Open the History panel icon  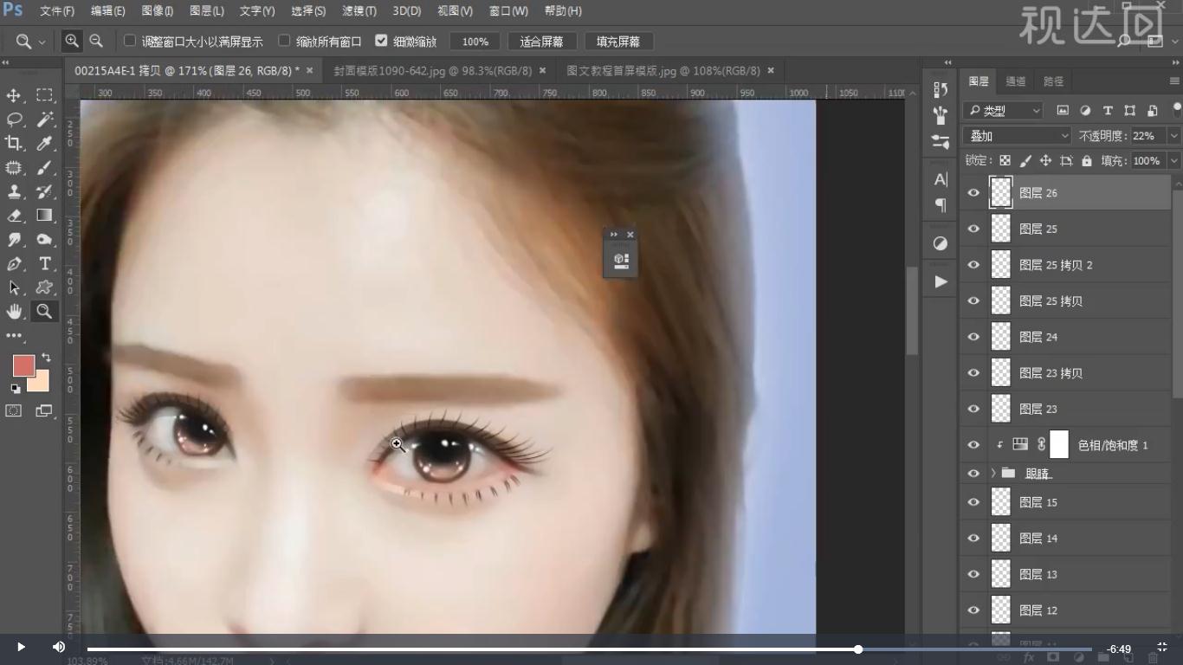[941, 89]
